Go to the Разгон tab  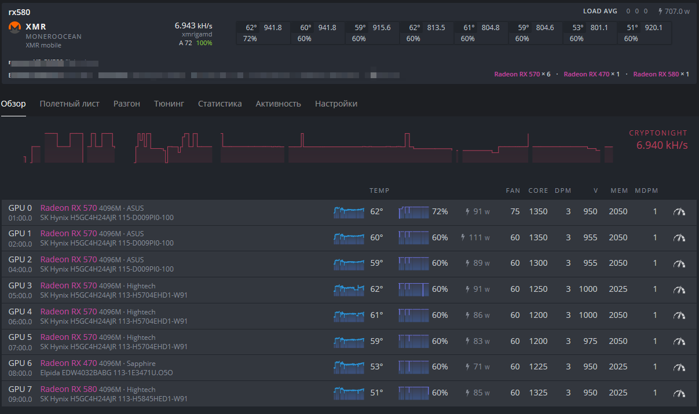(127, 104)
